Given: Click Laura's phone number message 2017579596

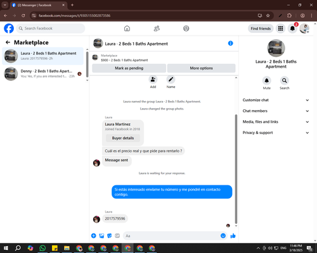Looking at the screenshot, I should (x=115, y=219).
